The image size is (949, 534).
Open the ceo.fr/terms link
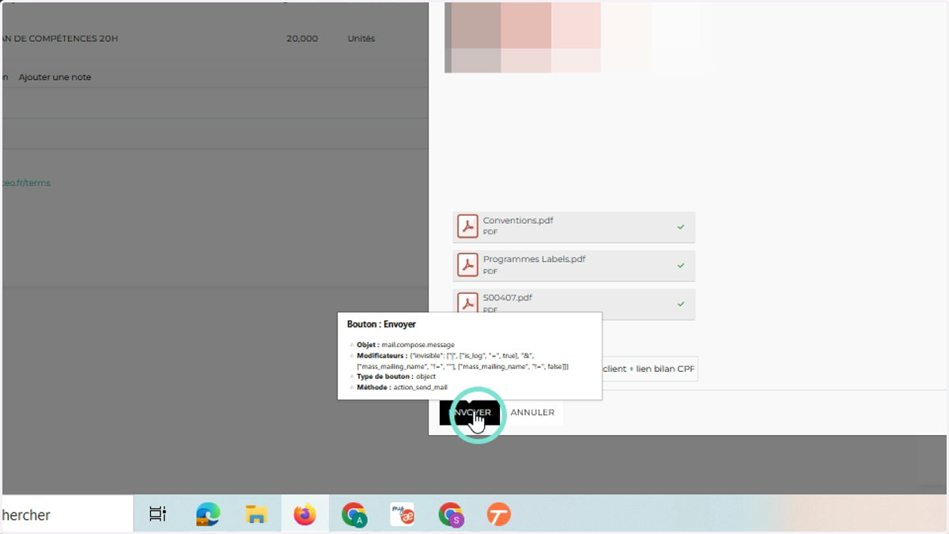click(x=26, y=183)
